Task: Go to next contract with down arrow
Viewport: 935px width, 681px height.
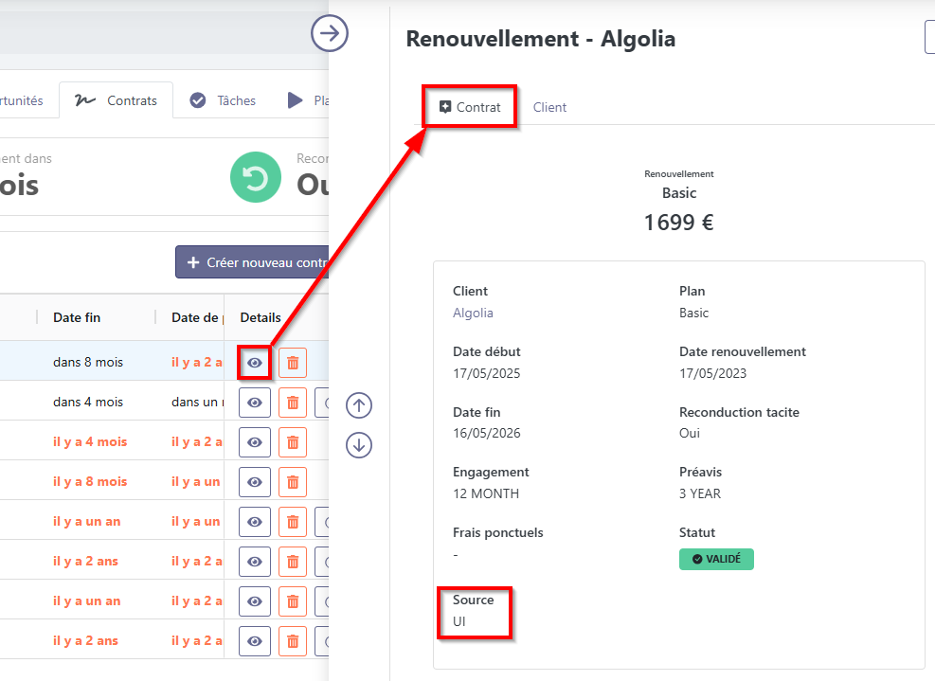Action: (359, 444)
